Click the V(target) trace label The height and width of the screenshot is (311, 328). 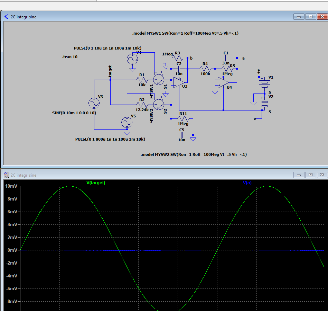(x=96, y=183)
